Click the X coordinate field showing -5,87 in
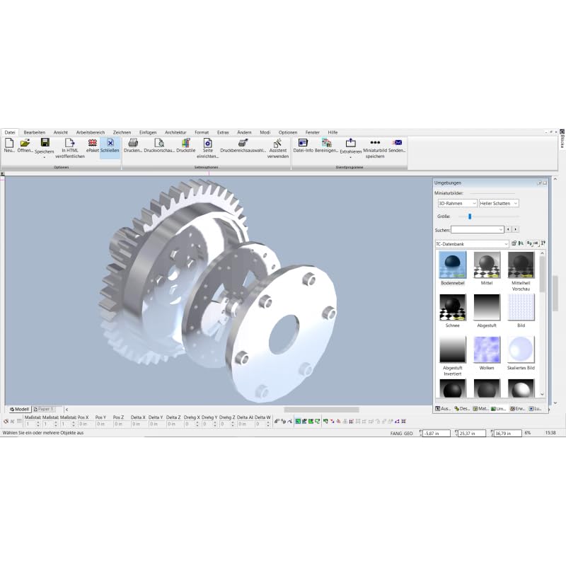The image size is (566, 566). pos(437,433)
